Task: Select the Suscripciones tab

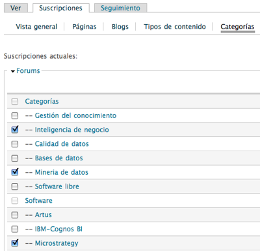Action: pyautogui.click(x=60, y=8)
